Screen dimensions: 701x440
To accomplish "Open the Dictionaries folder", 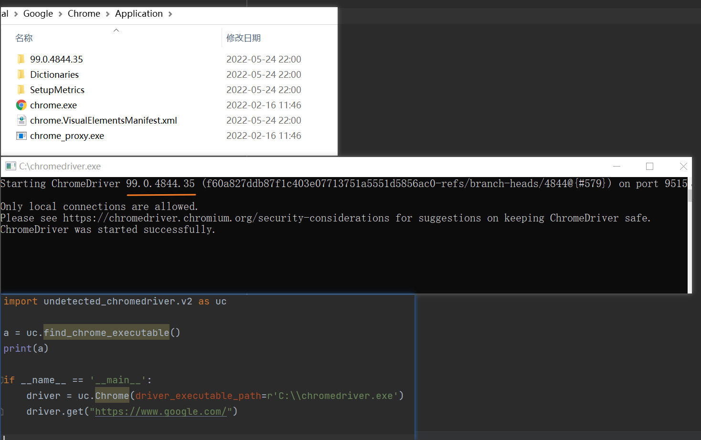I will click(54, 74).
